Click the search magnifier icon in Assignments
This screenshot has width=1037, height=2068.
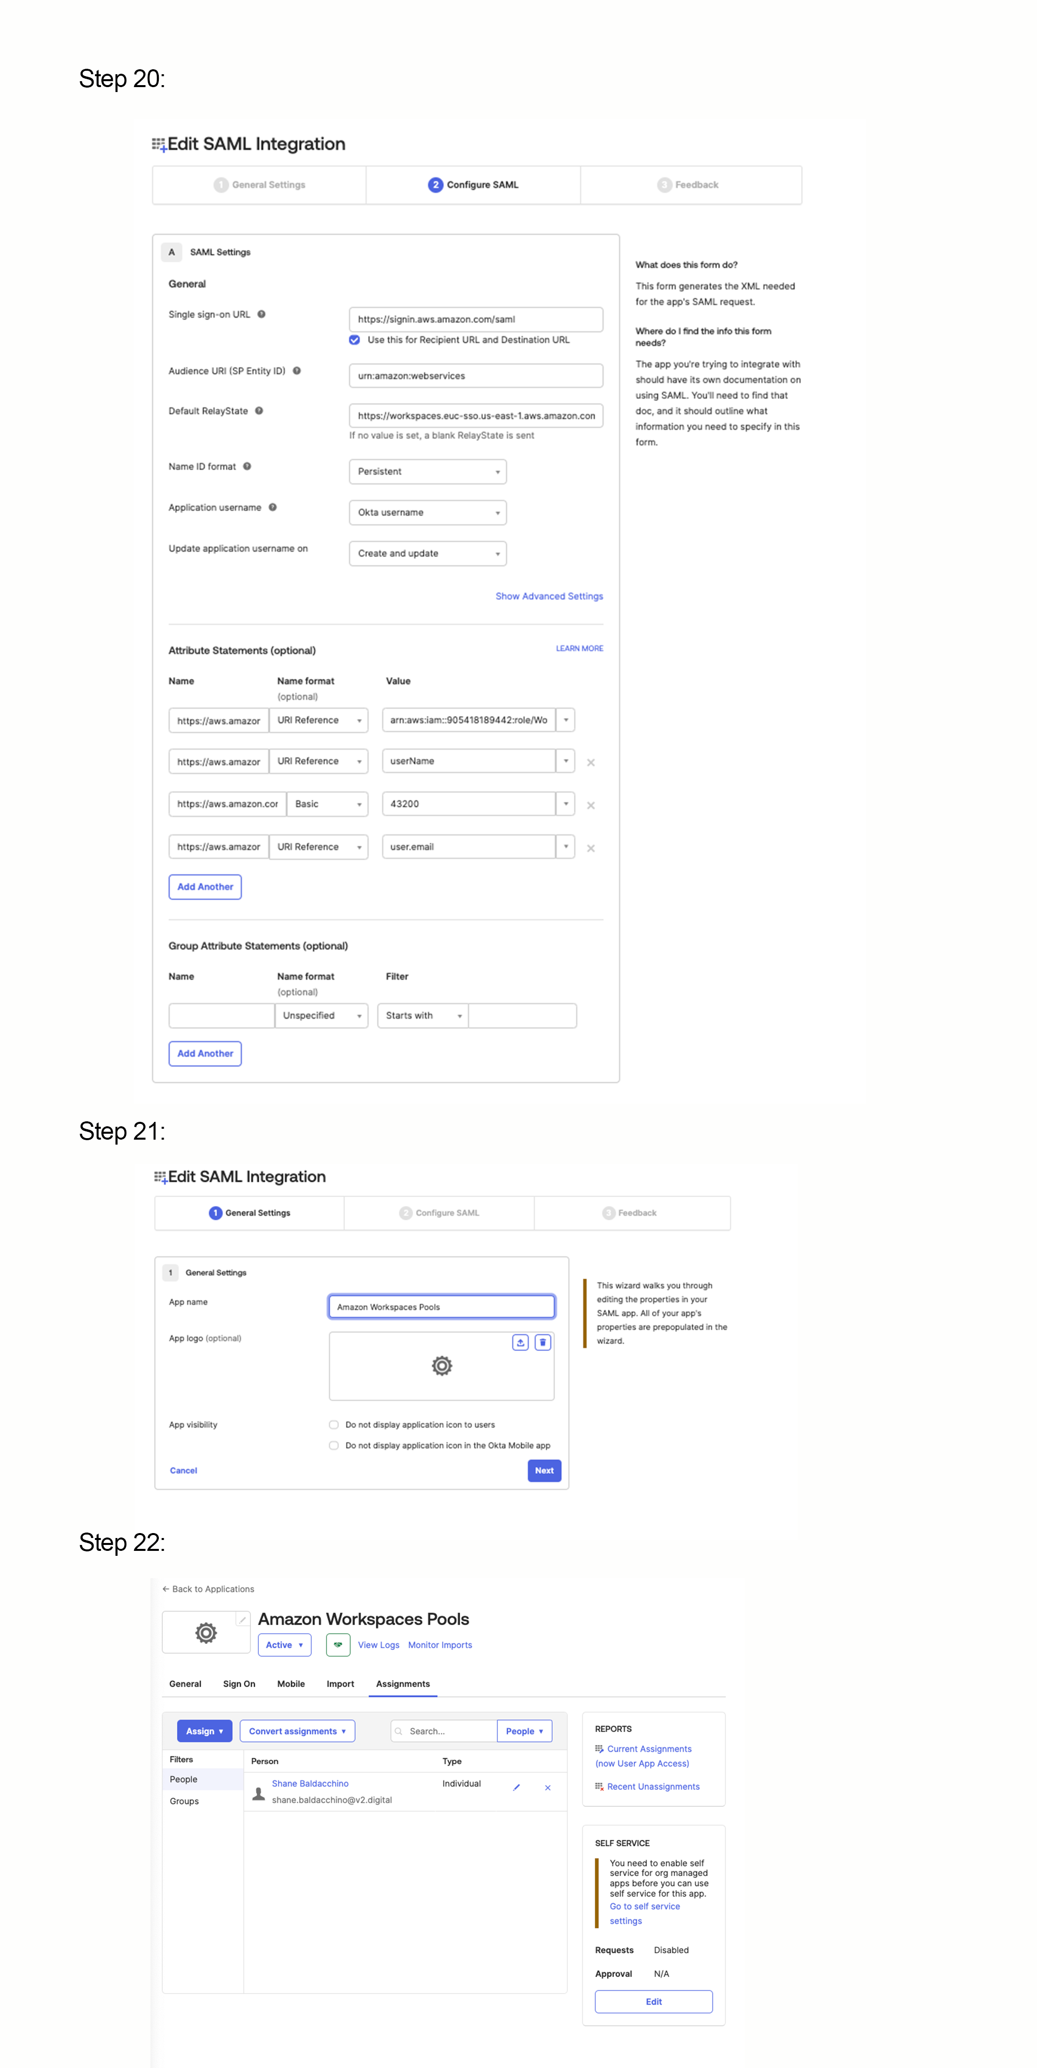399,1731
